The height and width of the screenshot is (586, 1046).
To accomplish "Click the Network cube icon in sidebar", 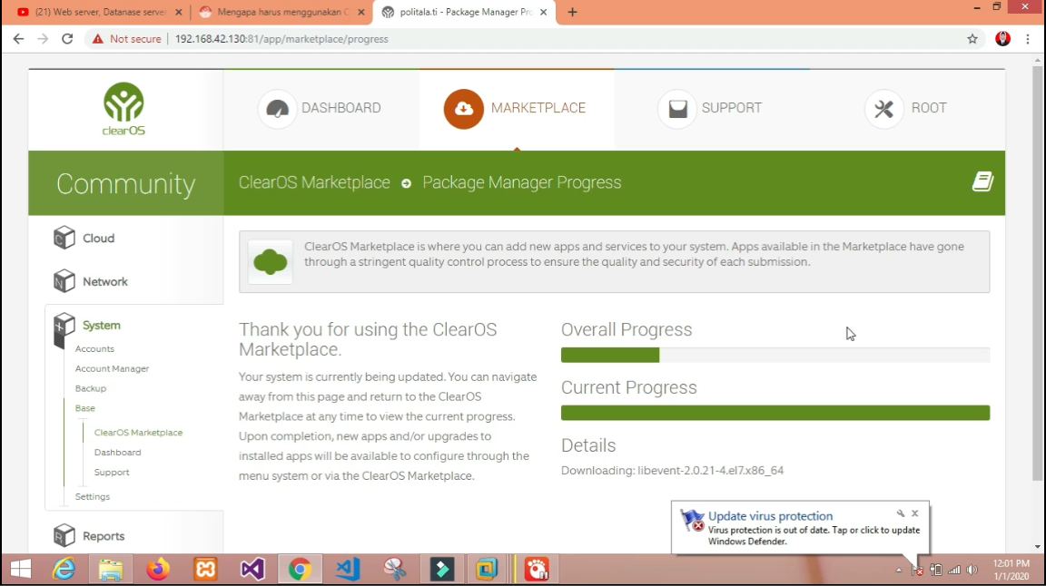I will click(x=64, y=280).
